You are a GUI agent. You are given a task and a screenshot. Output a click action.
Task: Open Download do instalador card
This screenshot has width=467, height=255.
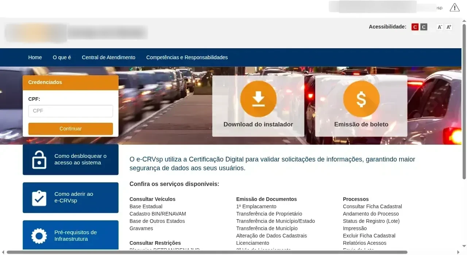(258, 106)
